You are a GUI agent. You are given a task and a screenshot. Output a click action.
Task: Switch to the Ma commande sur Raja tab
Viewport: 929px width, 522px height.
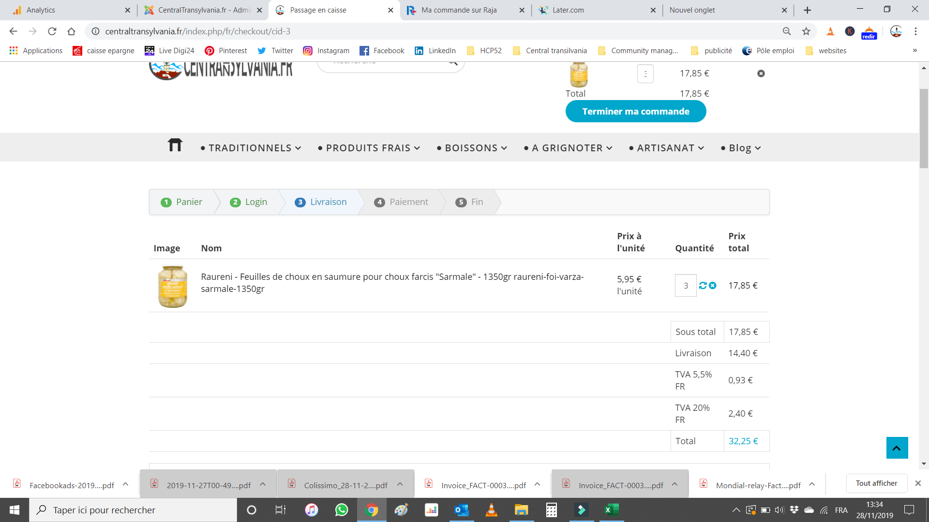(459, 10)
